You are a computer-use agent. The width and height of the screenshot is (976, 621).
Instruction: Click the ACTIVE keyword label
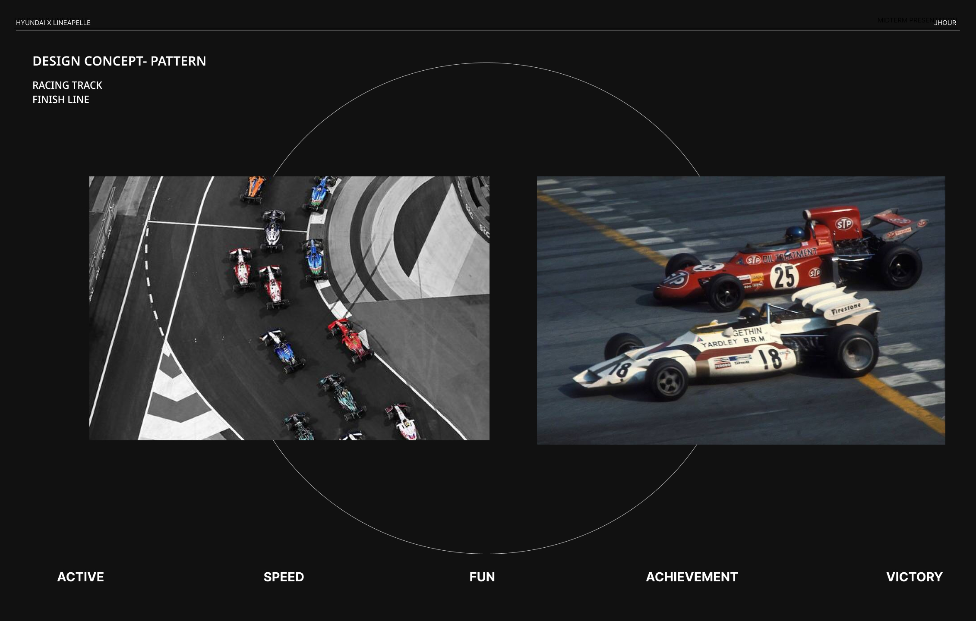click(x=80, y=577)
